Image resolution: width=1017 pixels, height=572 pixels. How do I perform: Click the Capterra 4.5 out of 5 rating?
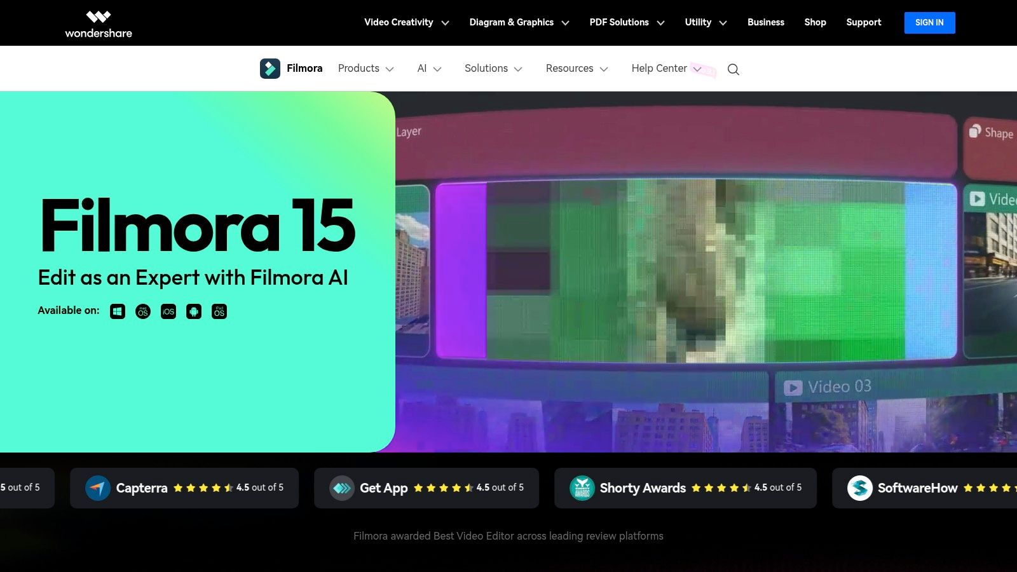(260, 487)
